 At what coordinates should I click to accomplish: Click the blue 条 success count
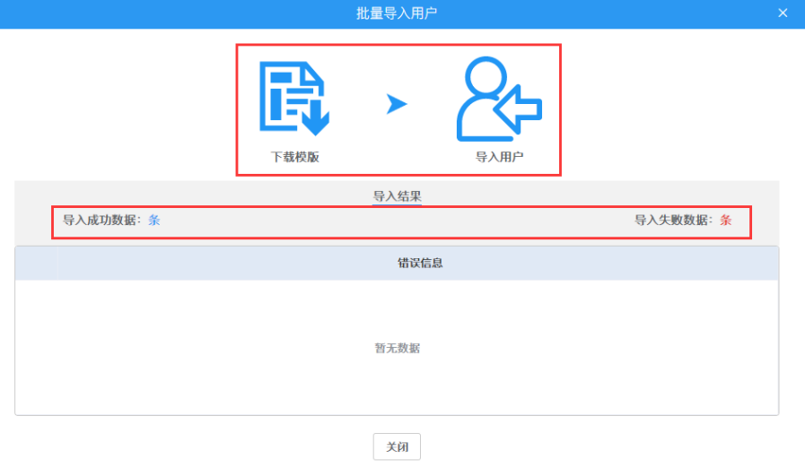click(x=154, y=221)
